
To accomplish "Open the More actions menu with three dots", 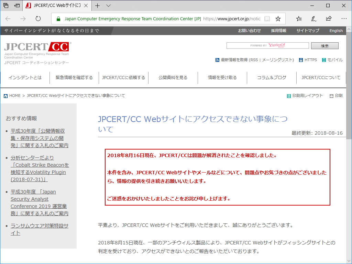I will pos(343,19).
